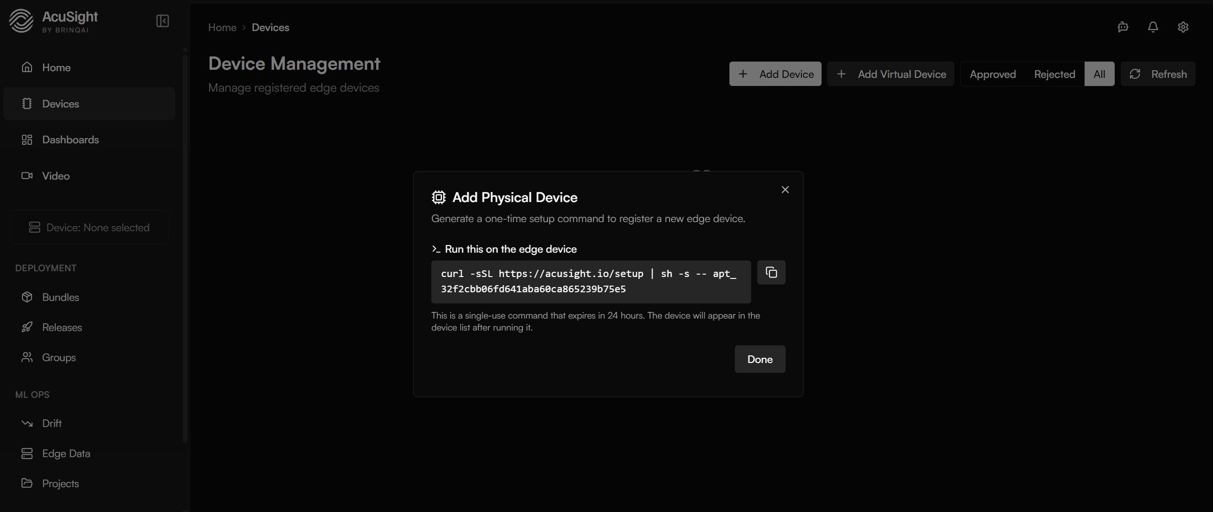Viewport: 1213px width, 512px height.
Task: Filter devices by Rejected
Action: 1055,74
